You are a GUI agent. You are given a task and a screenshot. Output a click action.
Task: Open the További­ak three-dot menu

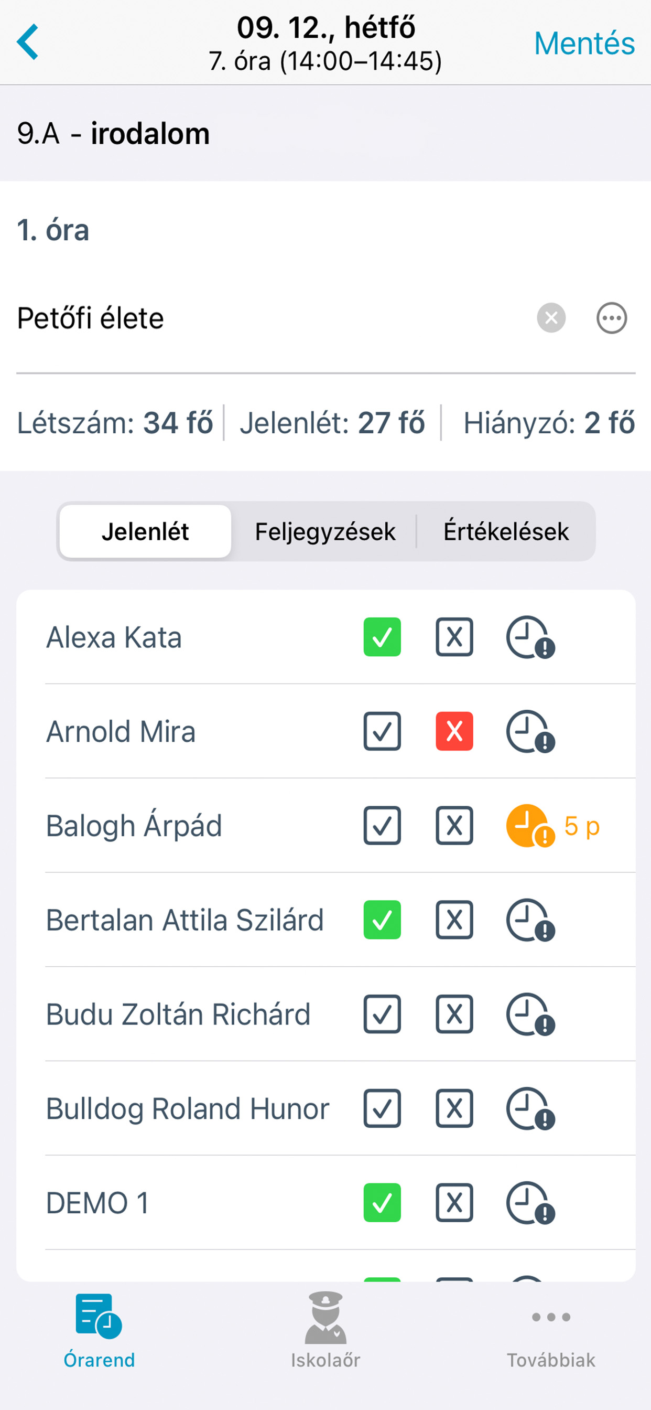551,1317
